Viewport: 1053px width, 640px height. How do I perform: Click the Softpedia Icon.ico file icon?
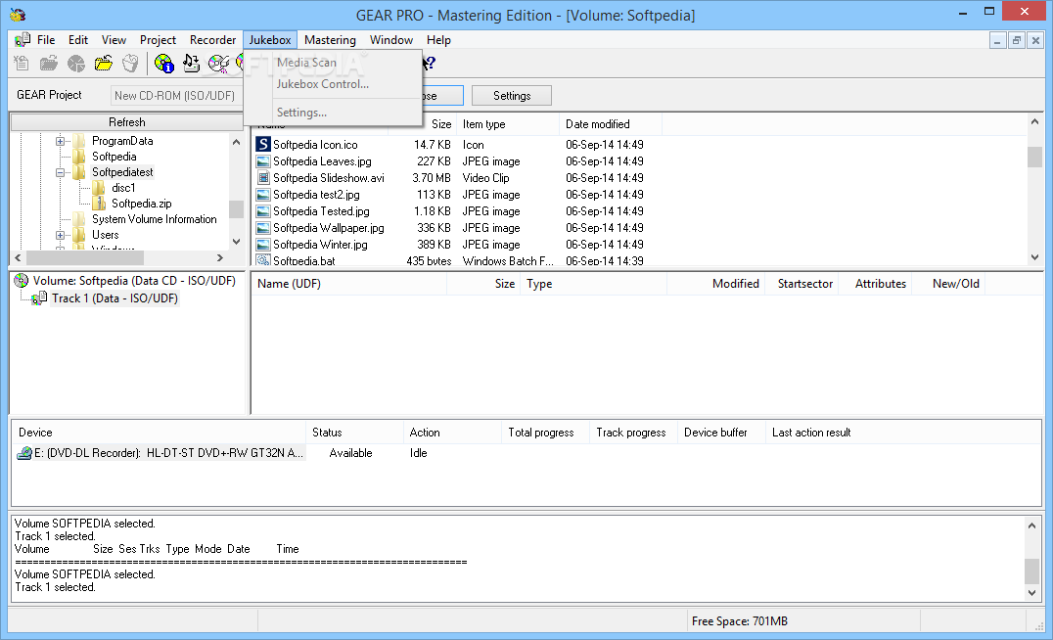pos(263,145)
